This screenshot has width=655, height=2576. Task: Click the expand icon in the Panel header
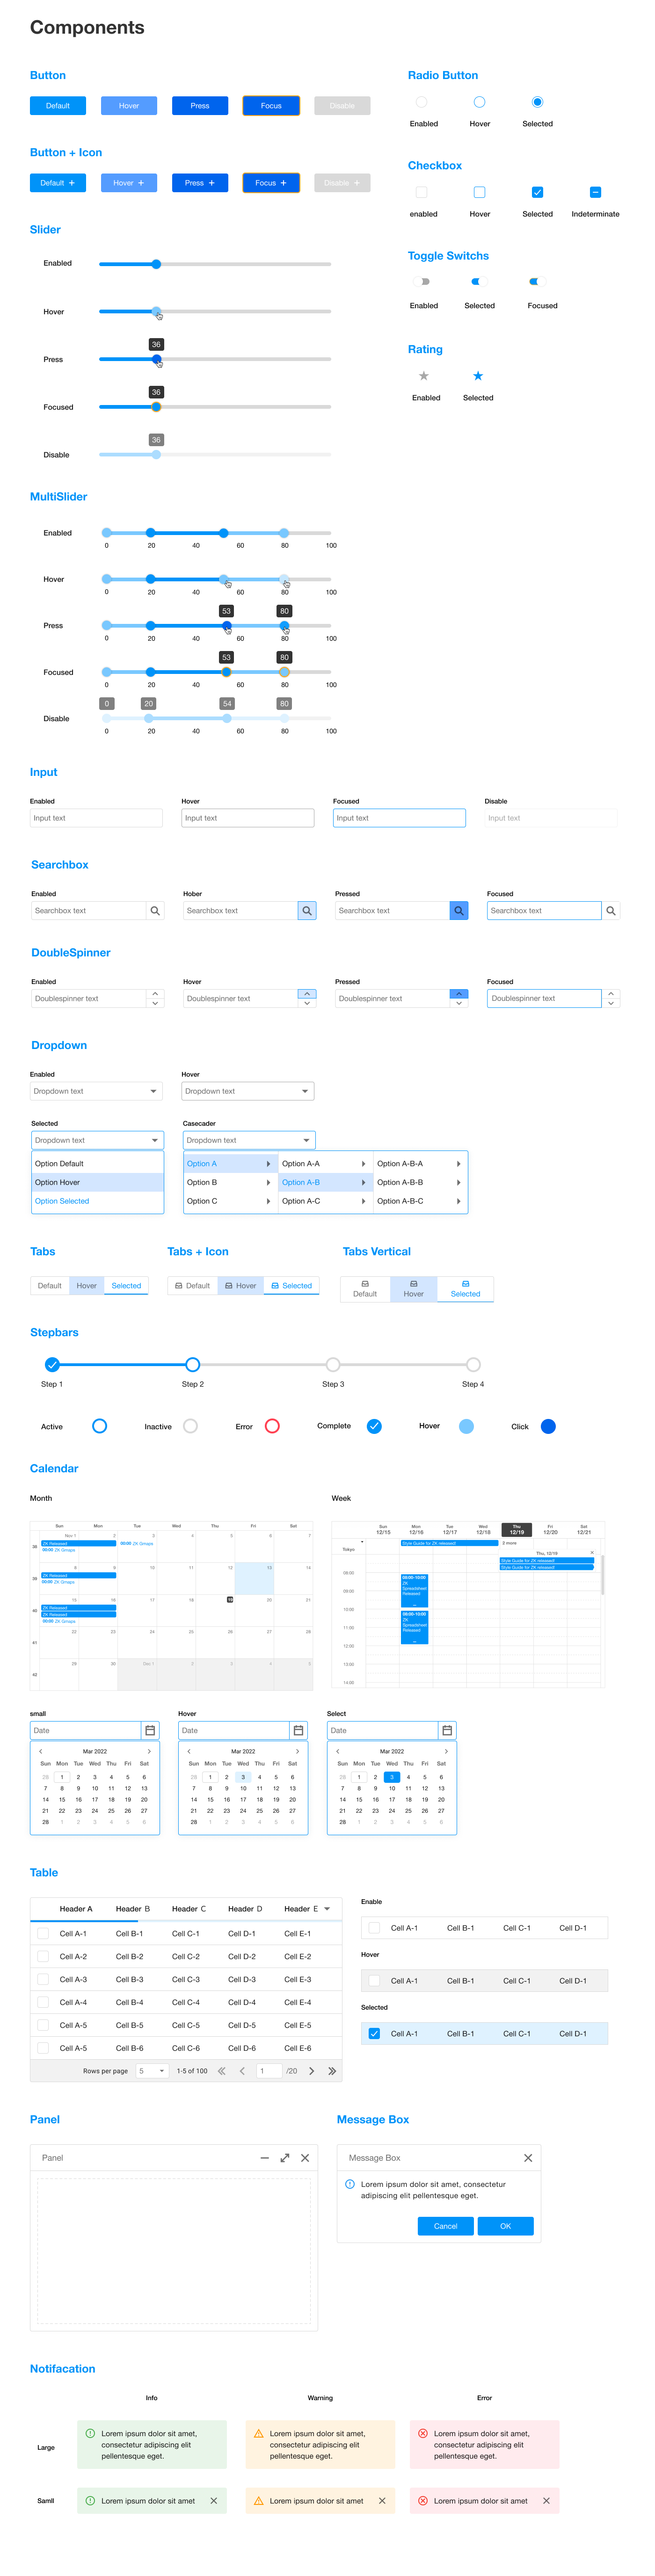pos(285,2158)
